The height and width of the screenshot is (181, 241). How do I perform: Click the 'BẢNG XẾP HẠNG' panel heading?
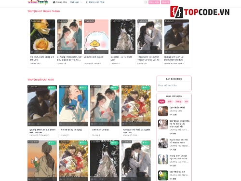pos(174,96)
